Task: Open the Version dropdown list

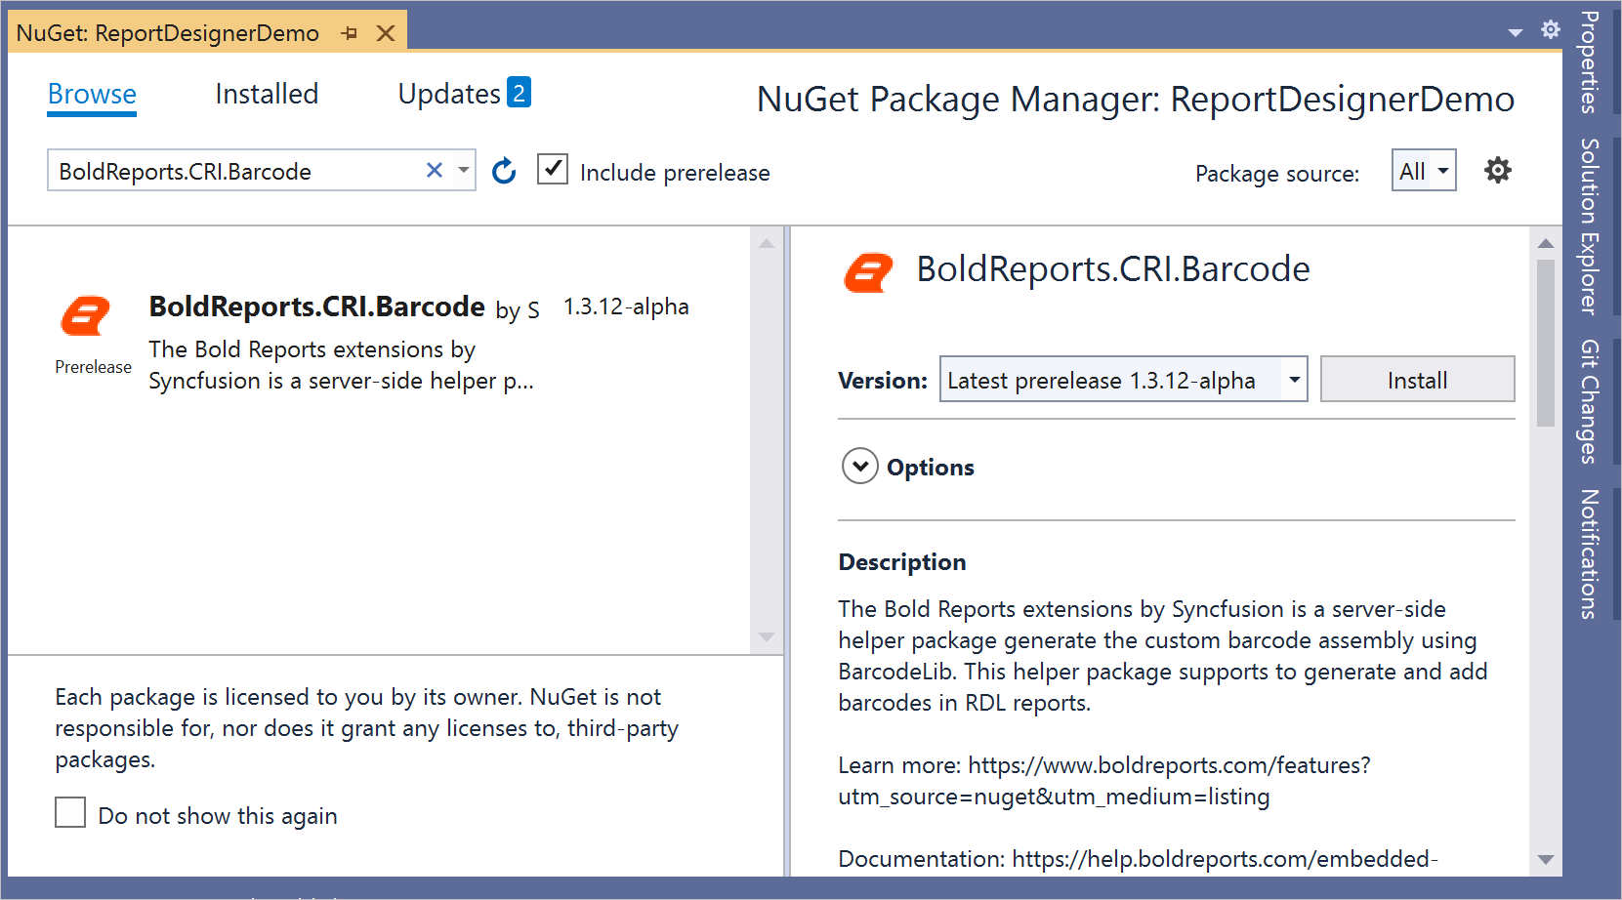Action: 1294,380
